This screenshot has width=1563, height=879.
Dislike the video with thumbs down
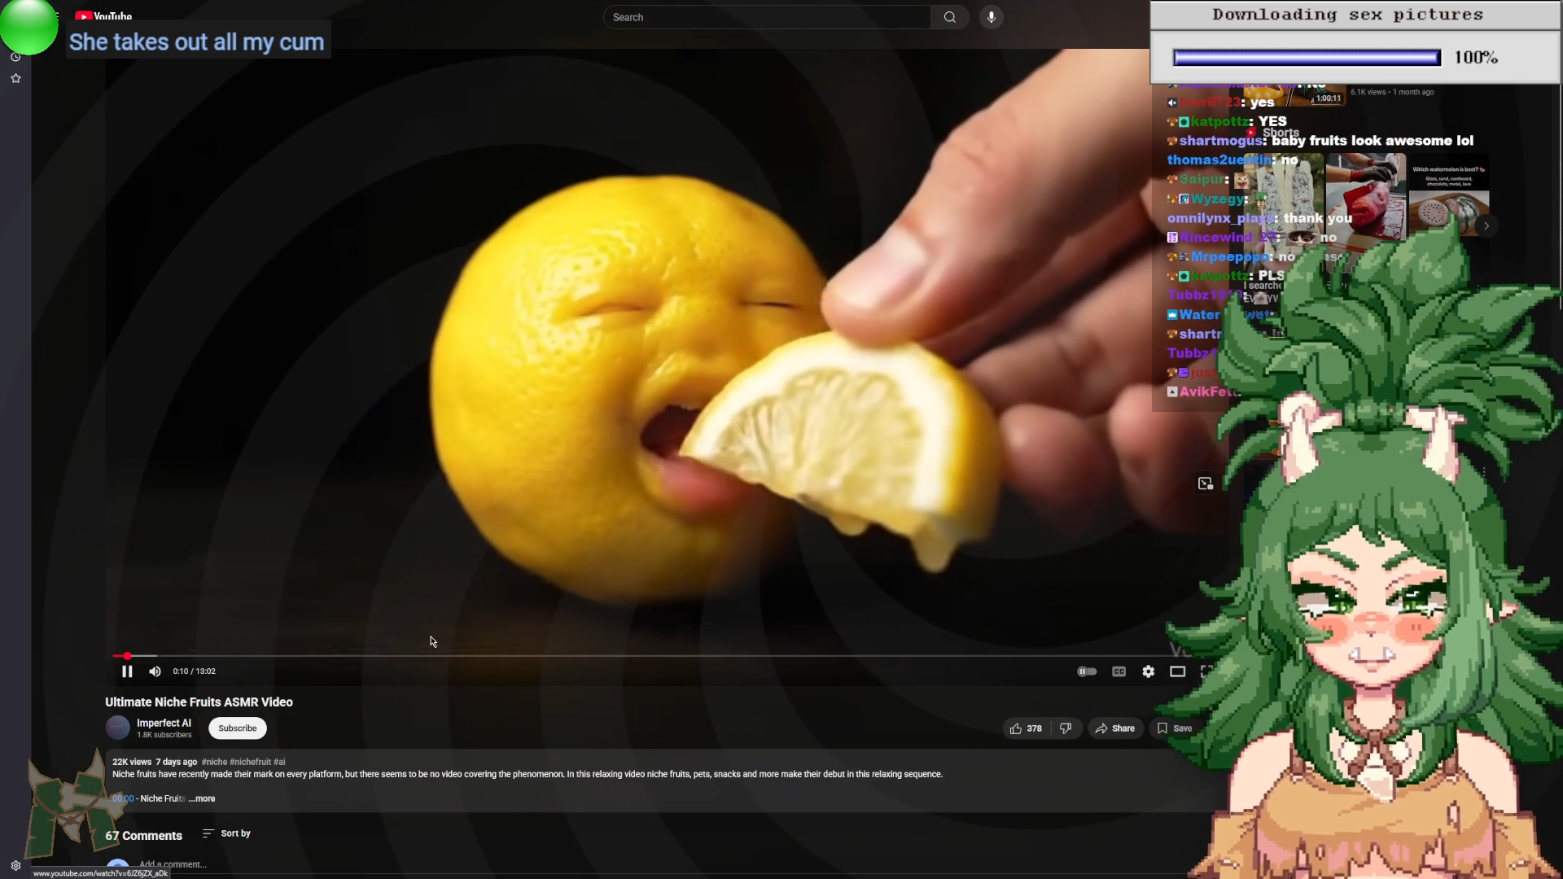pyautogui.click(x=1066, y=728)
